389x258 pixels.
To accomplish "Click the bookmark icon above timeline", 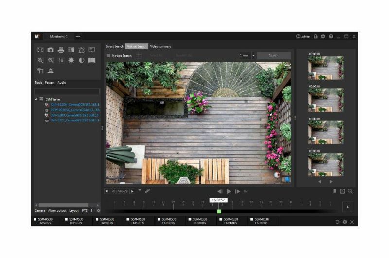I will pyautogui.click(x=335, y=191).
